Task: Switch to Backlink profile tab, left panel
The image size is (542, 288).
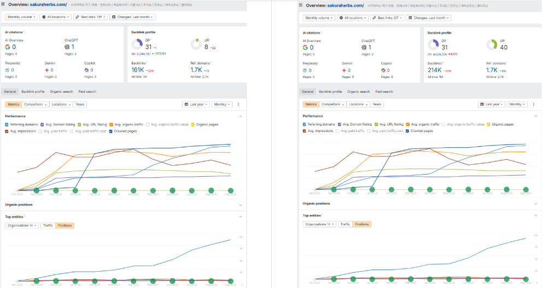Action: click(x=33, y=92)
